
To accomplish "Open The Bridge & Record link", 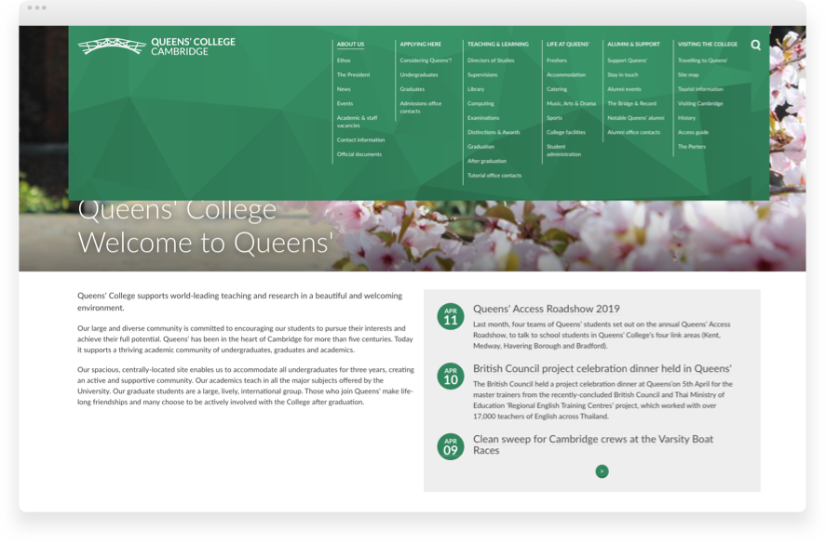I will click(x=631, y=103).
